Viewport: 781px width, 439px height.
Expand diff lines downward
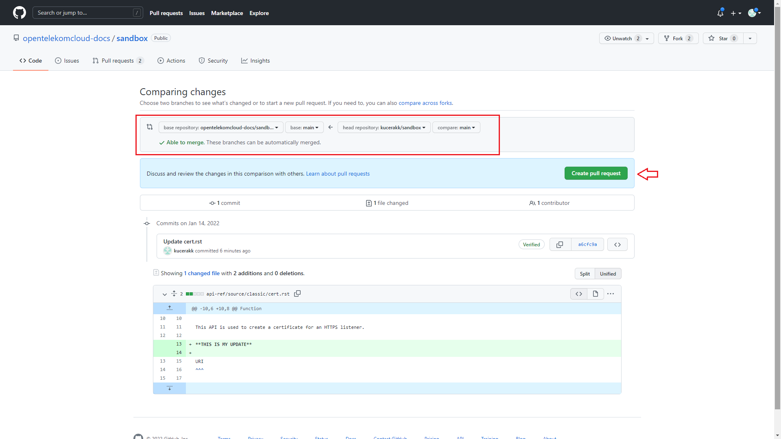coord(170,388)
